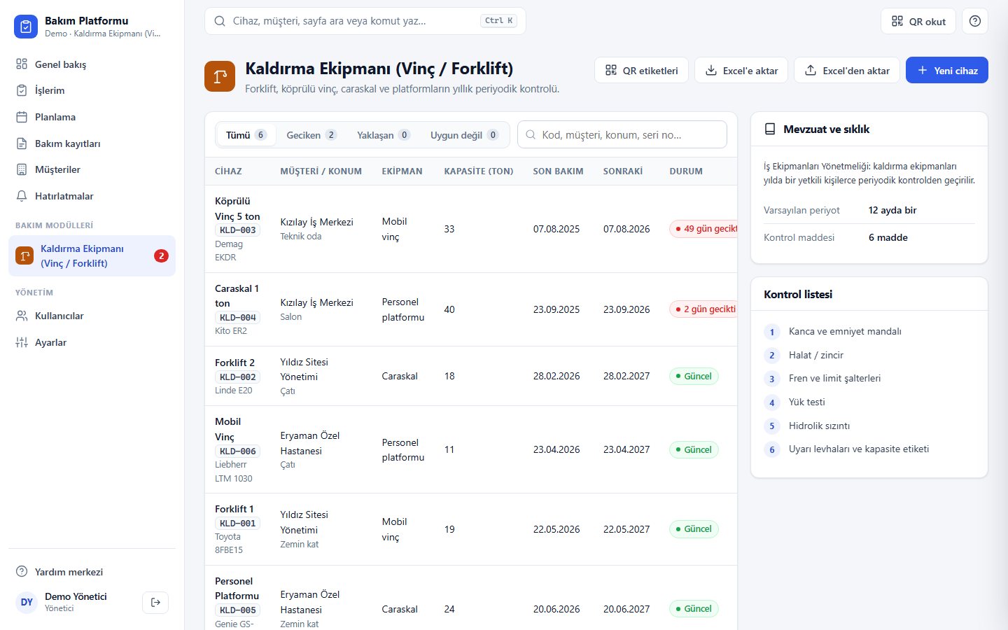Open Genel bakış dashboard icon
This screenshot has width=1008, height=630.
(x=22, y=64)
